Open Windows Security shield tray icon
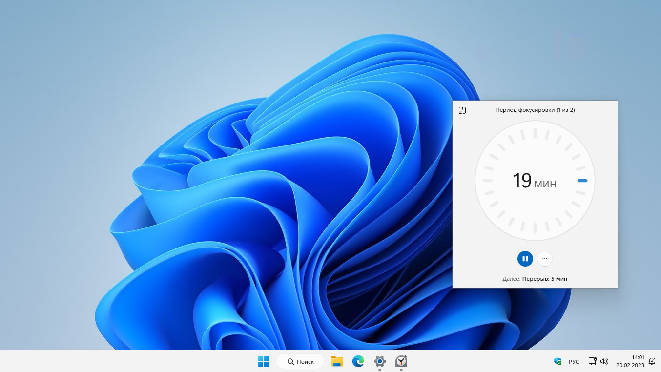 558,361
